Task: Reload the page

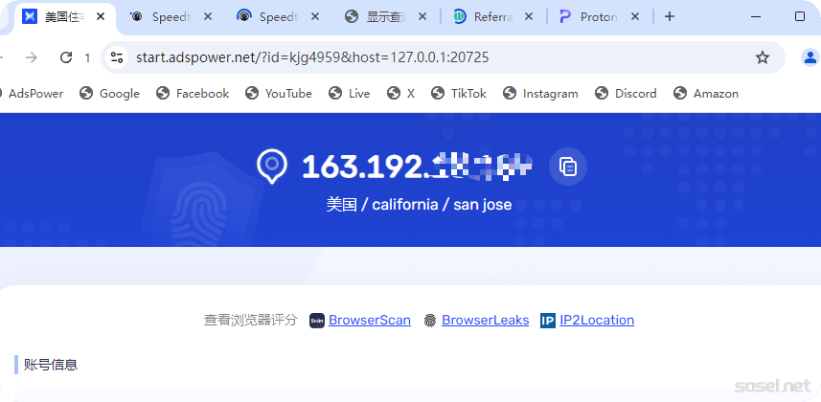Action: 66,57
